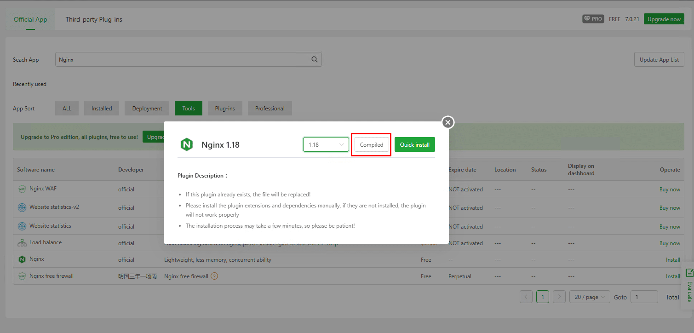
Task: Filter apps by Professional
Action: pyautogui.click(x=270, y=109)
